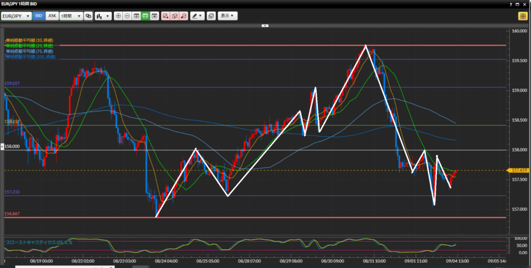Toggle the reset chart layout icon
Viewport: 531px width, 268px height.
click(137, 16)
